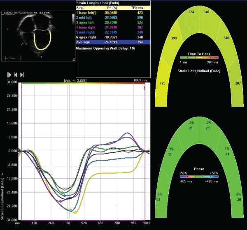Click the cyan peak marker on the graph
The image size is (247, 230).
click(71, 211)
